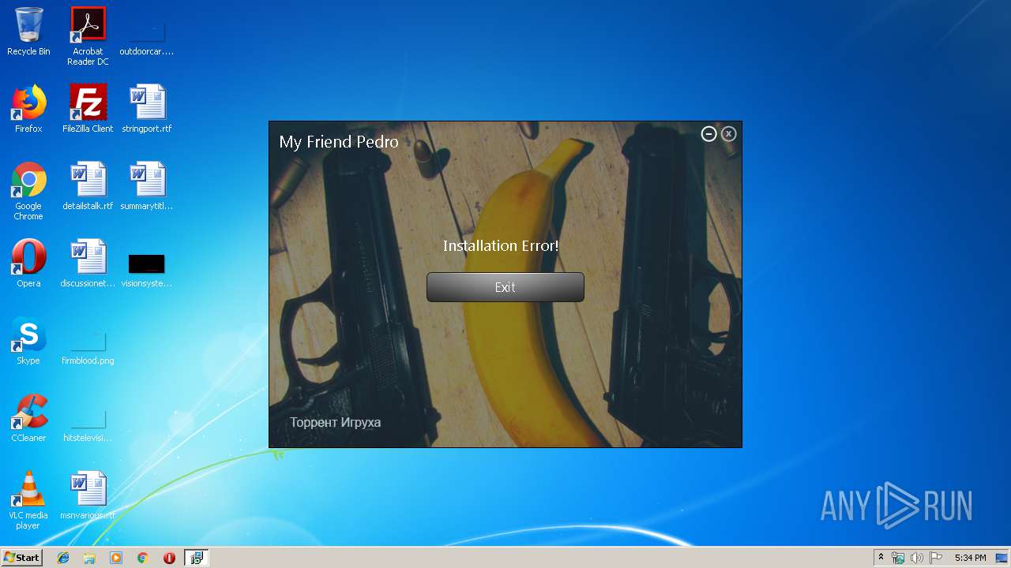Screen dimensions: 1011x568
Task: Click the Show desktop button
Action: tap(1002, 558)
